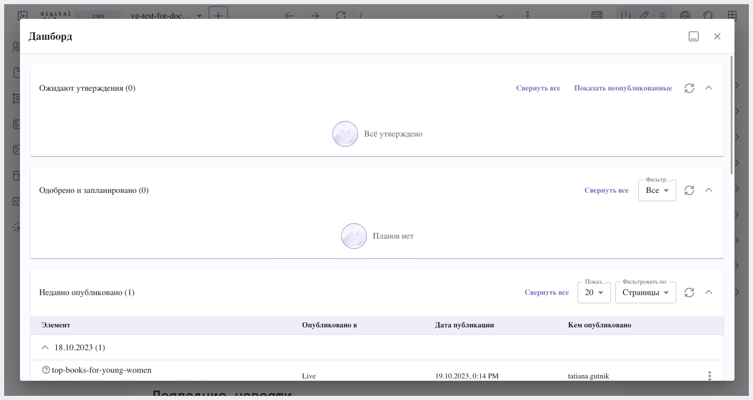
Task: Collapse the Недавно опубликовано section
Action: click(709, 292)
